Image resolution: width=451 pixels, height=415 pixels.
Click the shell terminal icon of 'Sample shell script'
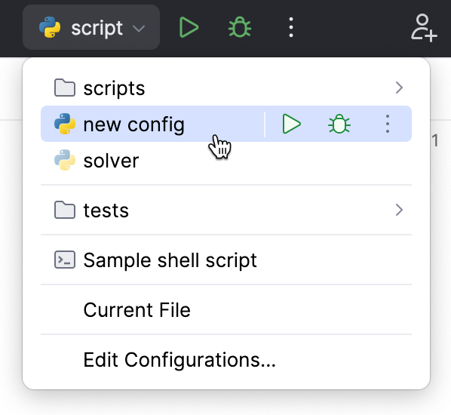click(65, 260)
